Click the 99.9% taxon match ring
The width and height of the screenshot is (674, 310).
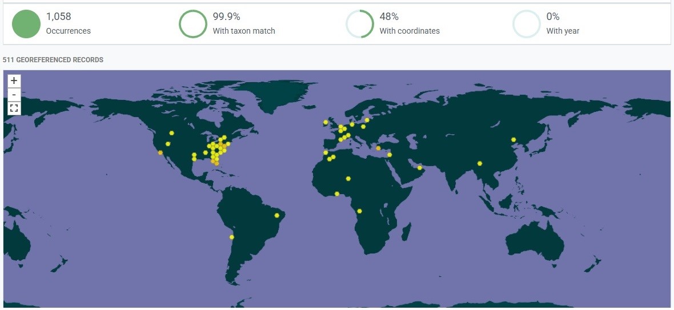tap(192, 25)
